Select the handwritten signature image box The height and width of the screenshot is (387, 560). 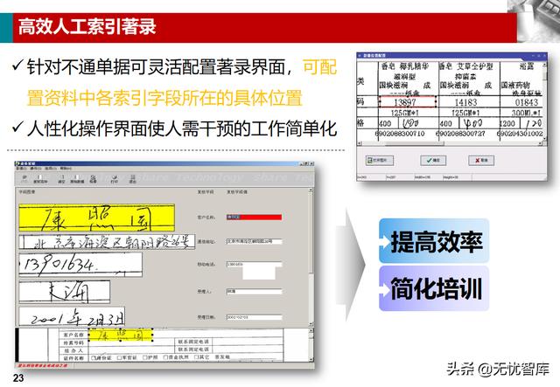coord(64,292)
